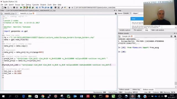Open Windows taskbar search

coord(10,96)
